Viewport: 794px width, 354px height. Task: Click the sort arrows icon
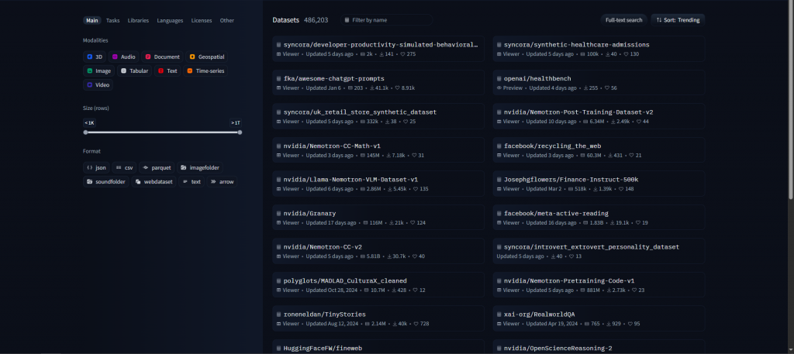[x=659, y=19]
